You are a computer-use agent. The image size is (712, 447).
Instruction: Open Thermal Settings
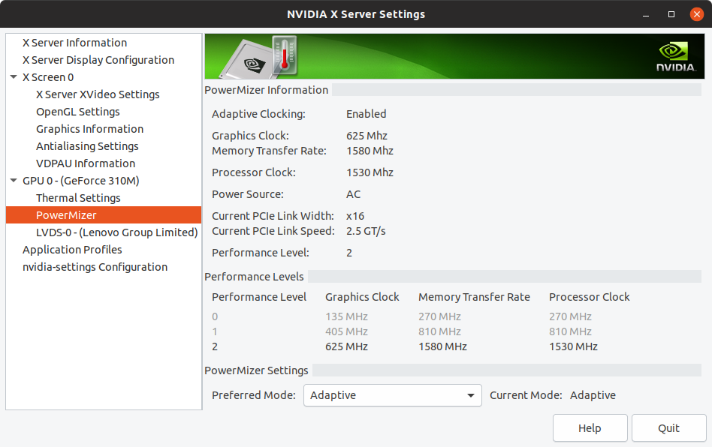click(78, 198)
